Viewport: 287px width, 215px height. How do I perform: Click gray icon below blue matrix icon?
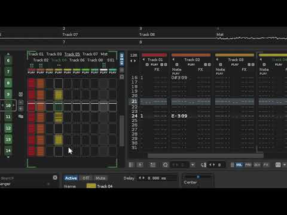tap(122, 70)
